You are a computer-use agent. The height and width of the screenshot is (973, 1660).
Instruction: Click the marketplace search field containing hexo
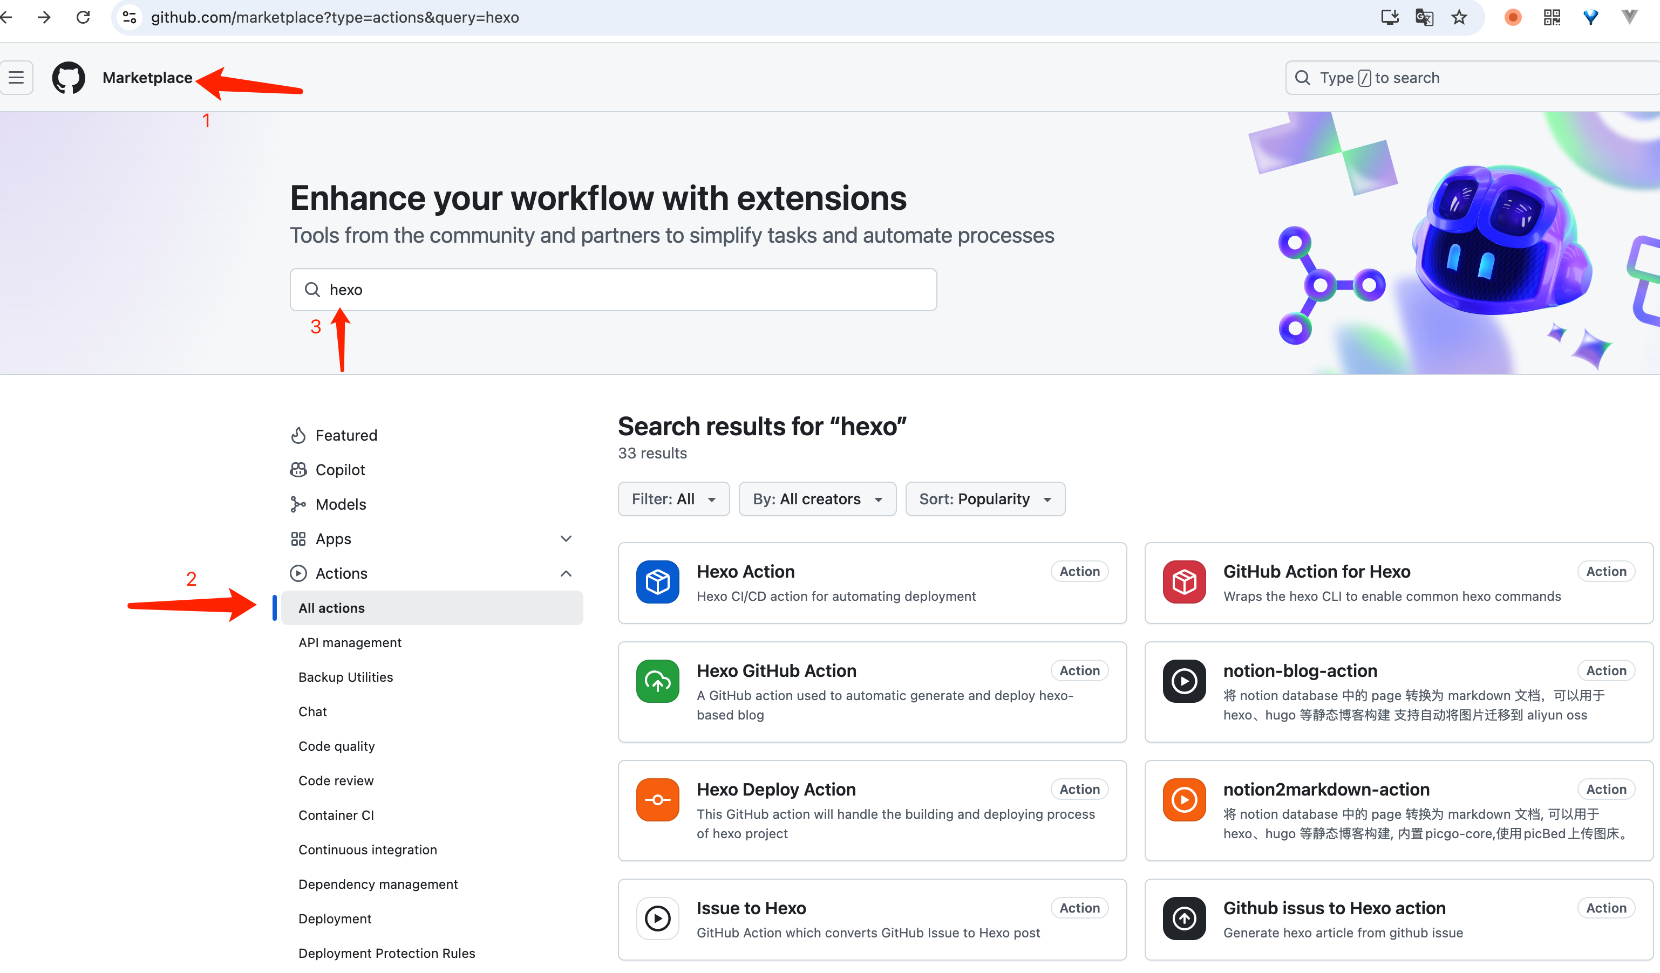[613, 290]
